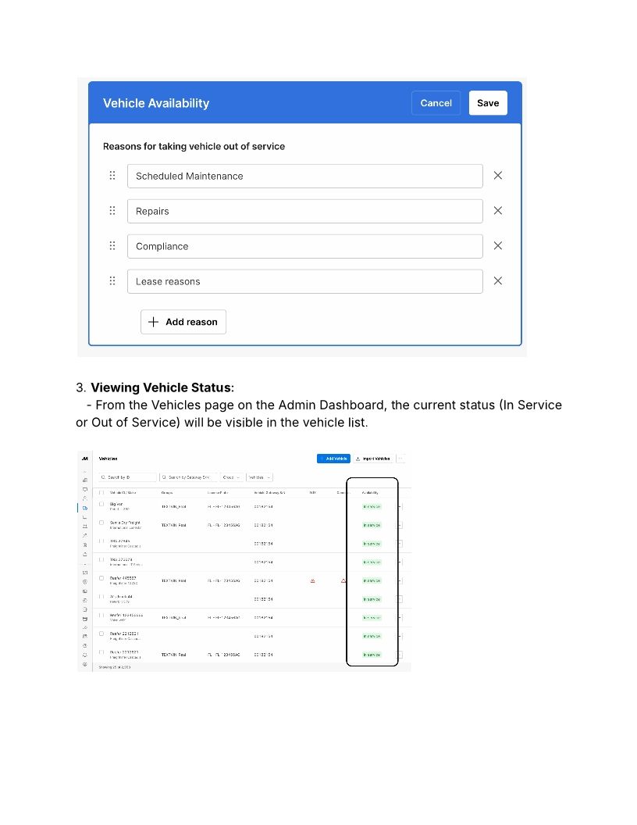Select the checkbox for the Reefer 2313021 row
Screen dimensions: 637x825
101,634
